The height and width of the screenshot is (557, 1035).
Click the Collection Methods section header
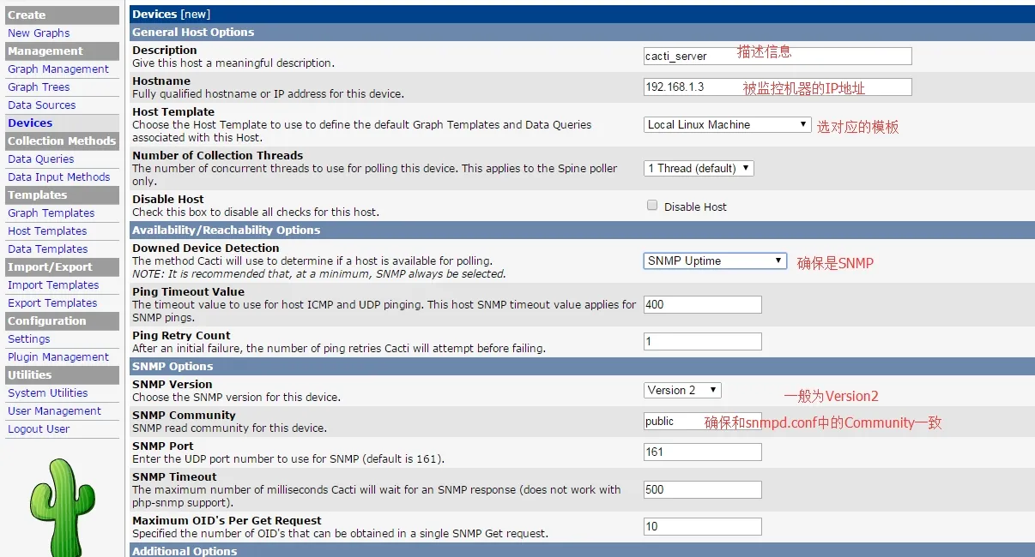point(63,141)
